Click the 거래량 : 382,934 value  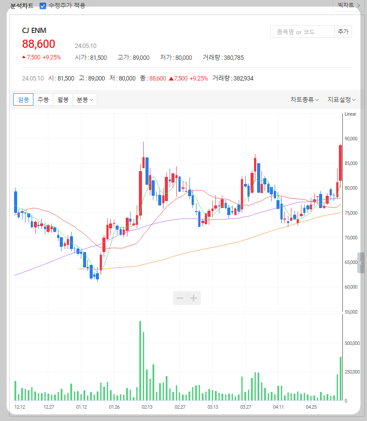point(233,78)
